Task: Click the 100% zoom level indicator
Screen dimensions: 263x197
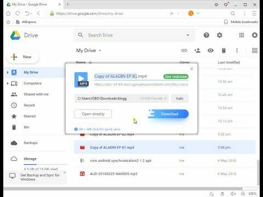Action: click(x=253, y=194)
